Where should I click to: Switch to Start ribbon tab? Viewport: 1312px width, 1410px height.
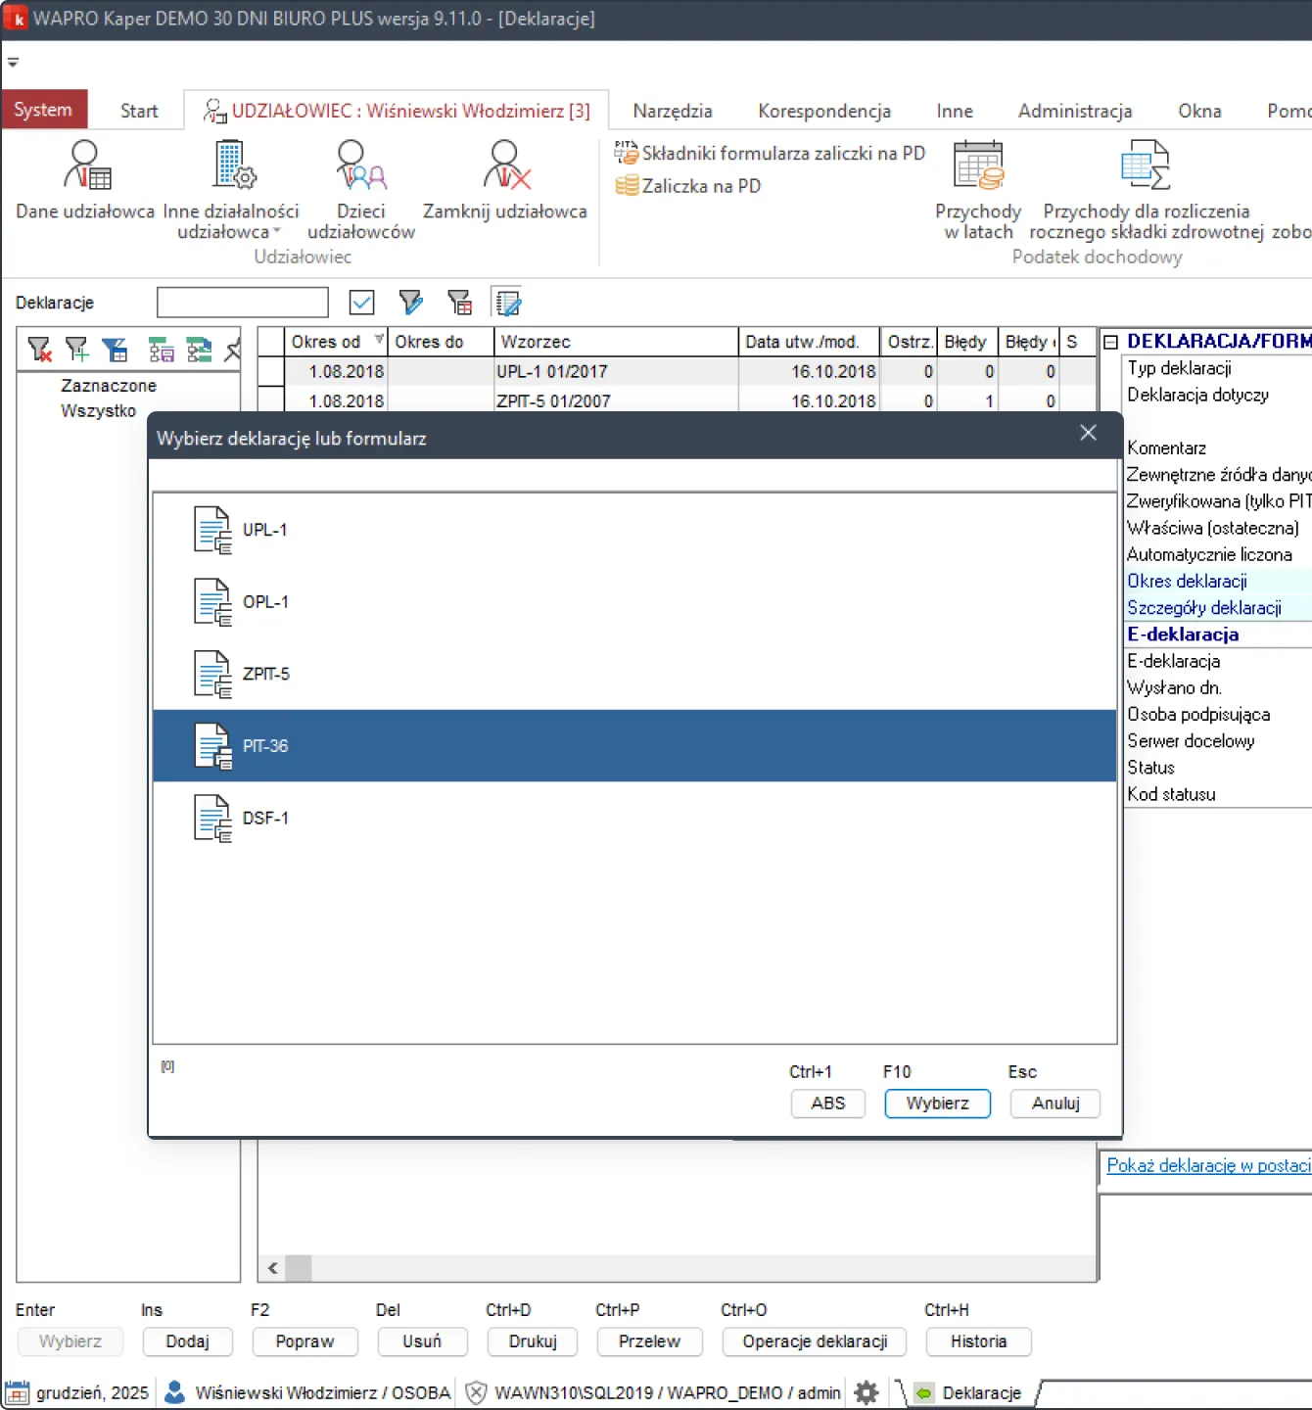(x=139, y=111)
